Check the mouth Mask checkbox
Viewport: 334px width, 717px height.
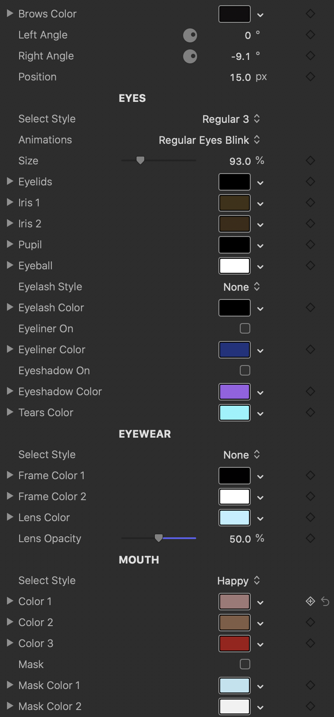click(x=245, y=665)
